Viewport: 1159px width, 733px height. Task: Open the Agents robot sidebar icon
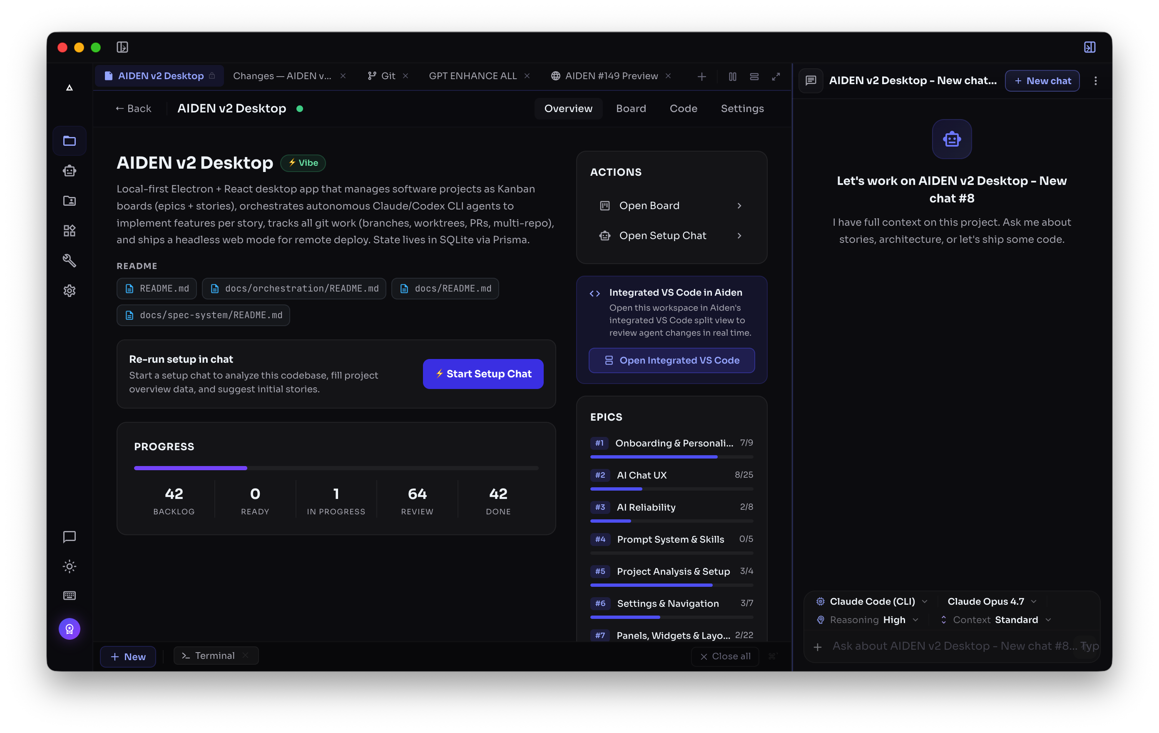69,170
